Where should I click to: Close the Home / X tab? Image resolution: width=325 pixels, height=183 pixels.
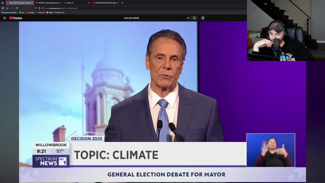pyautogui.click(x=89, y=3)
